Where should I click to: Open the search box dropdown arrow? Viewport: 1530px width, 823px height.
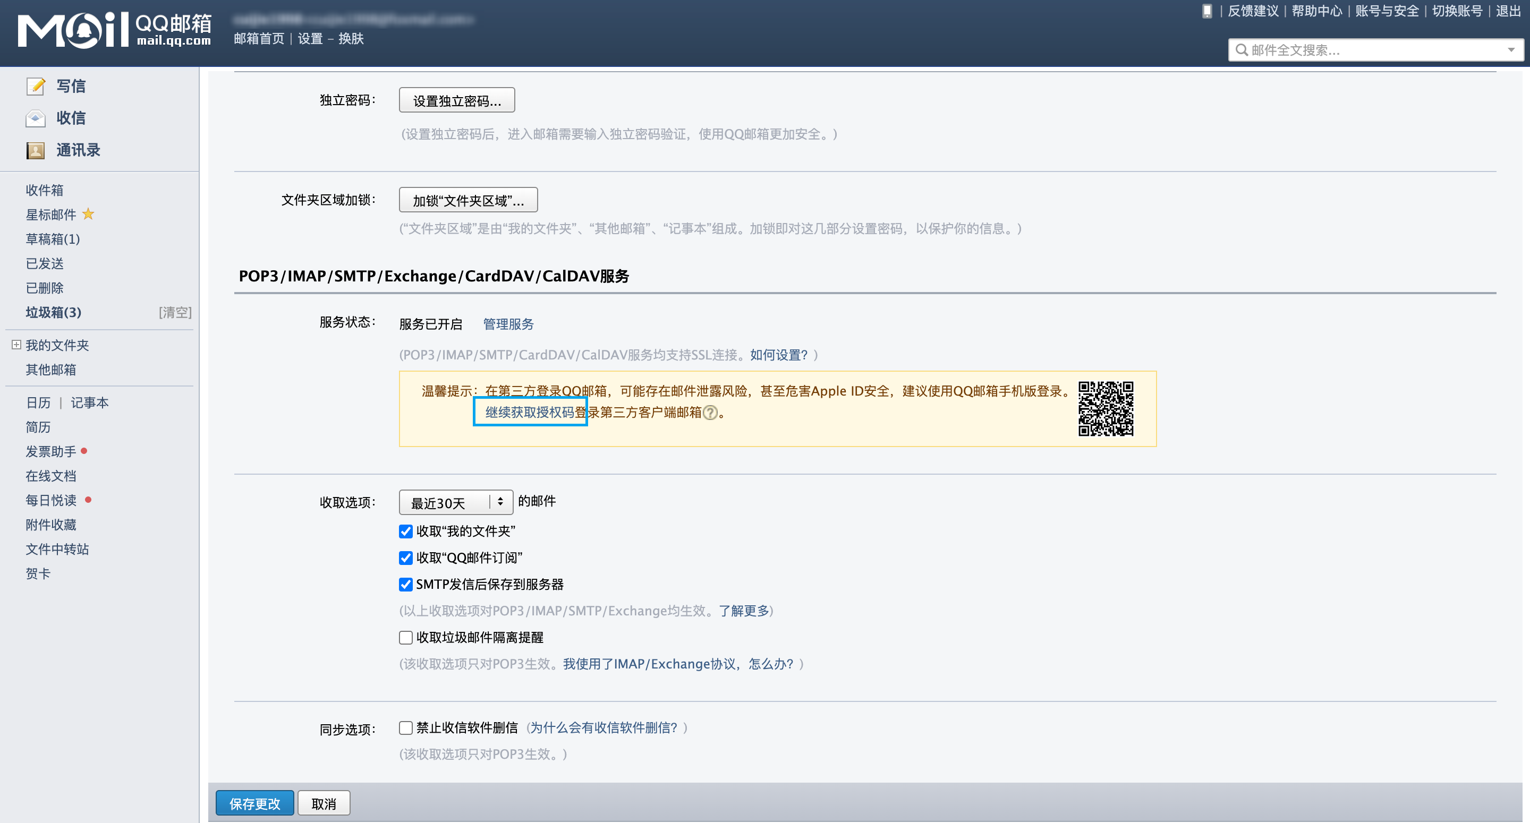[1511, 50]
